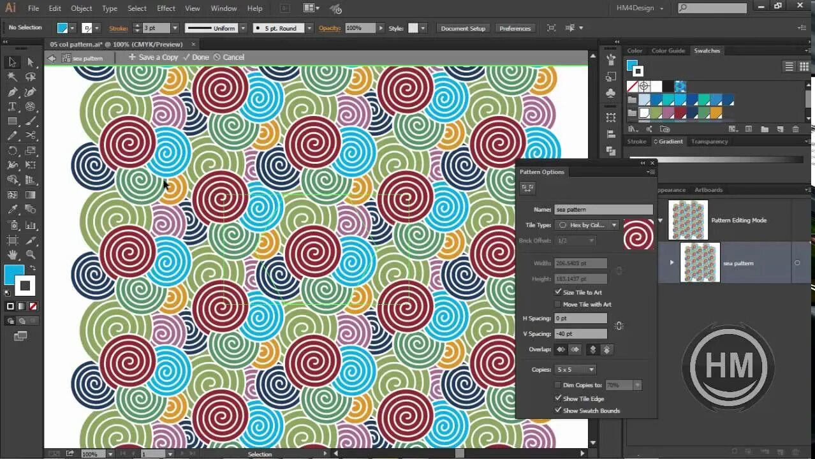Select the Artboard tool
Screen dimensions: 815x459
12,240
